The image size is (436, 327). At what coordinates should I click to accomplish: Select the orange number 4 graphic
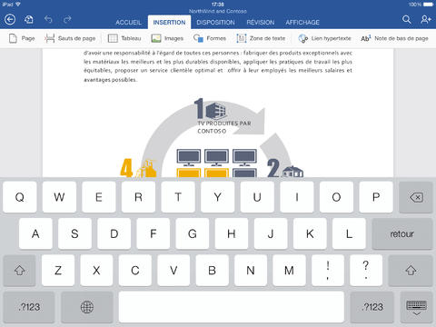tap(138, 168)
